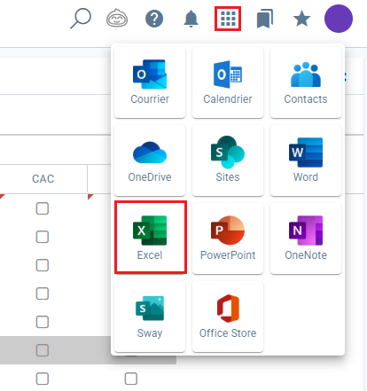This screenshot has width=367, height=391.
Task: Launch Courrier mail app
Action: tap(150, 82)
